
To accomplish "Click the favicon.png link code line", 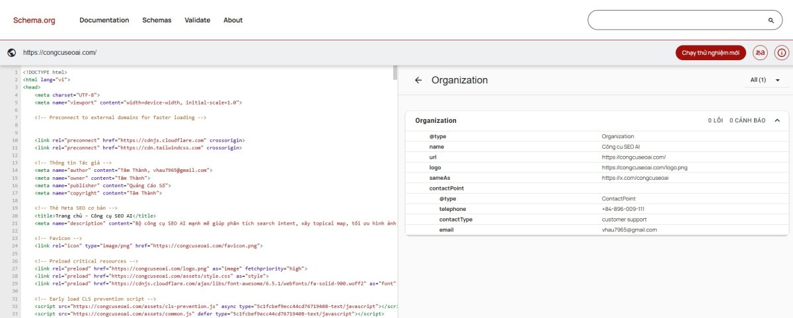I will click(x=149, y=245).
